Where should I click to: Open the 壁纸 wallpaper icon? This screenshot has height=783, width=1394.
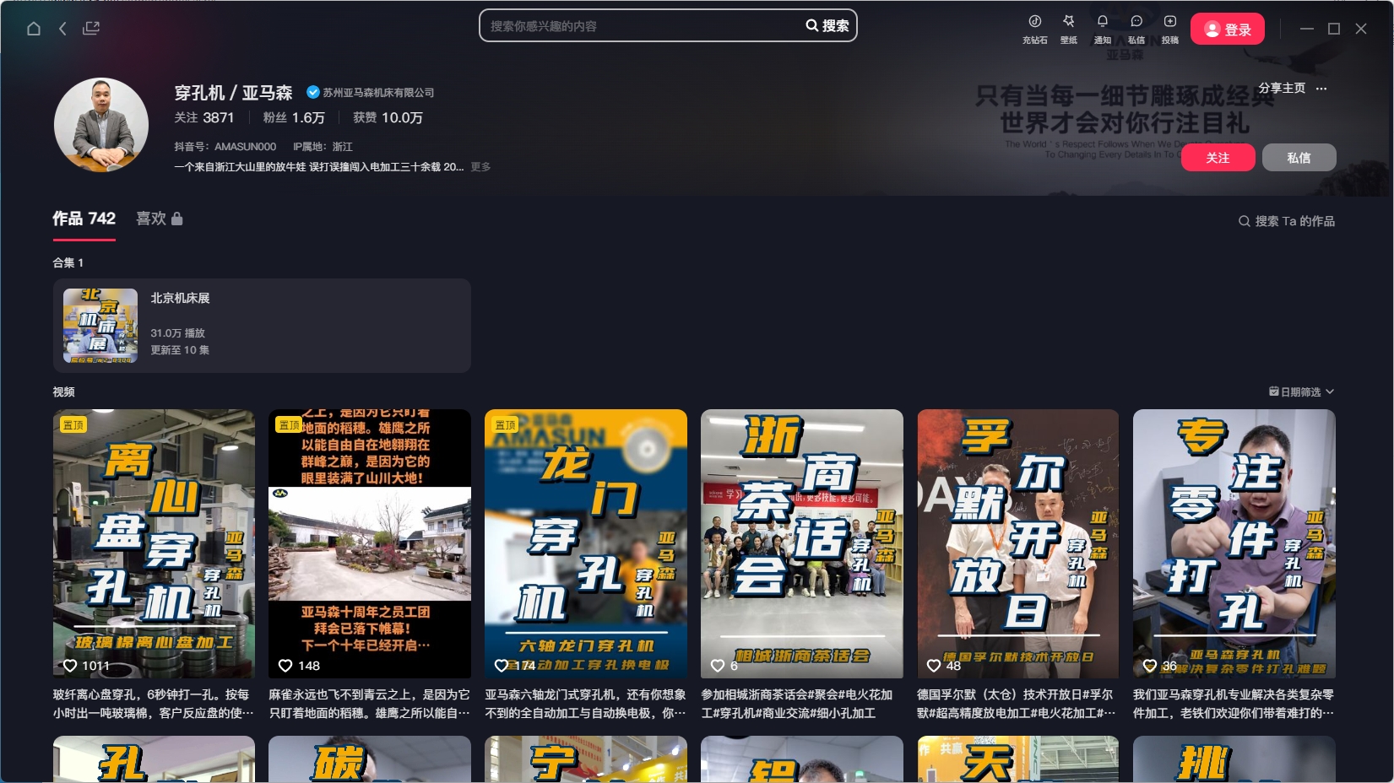[x=1068, y=22]
